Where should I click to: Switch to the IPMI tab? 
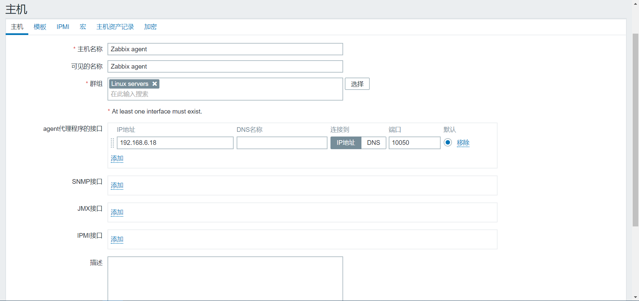click(x=63, y=27)
